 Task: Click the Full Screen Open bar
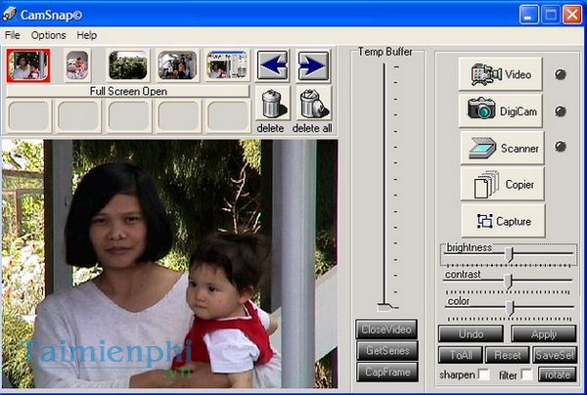click(128, 91)
